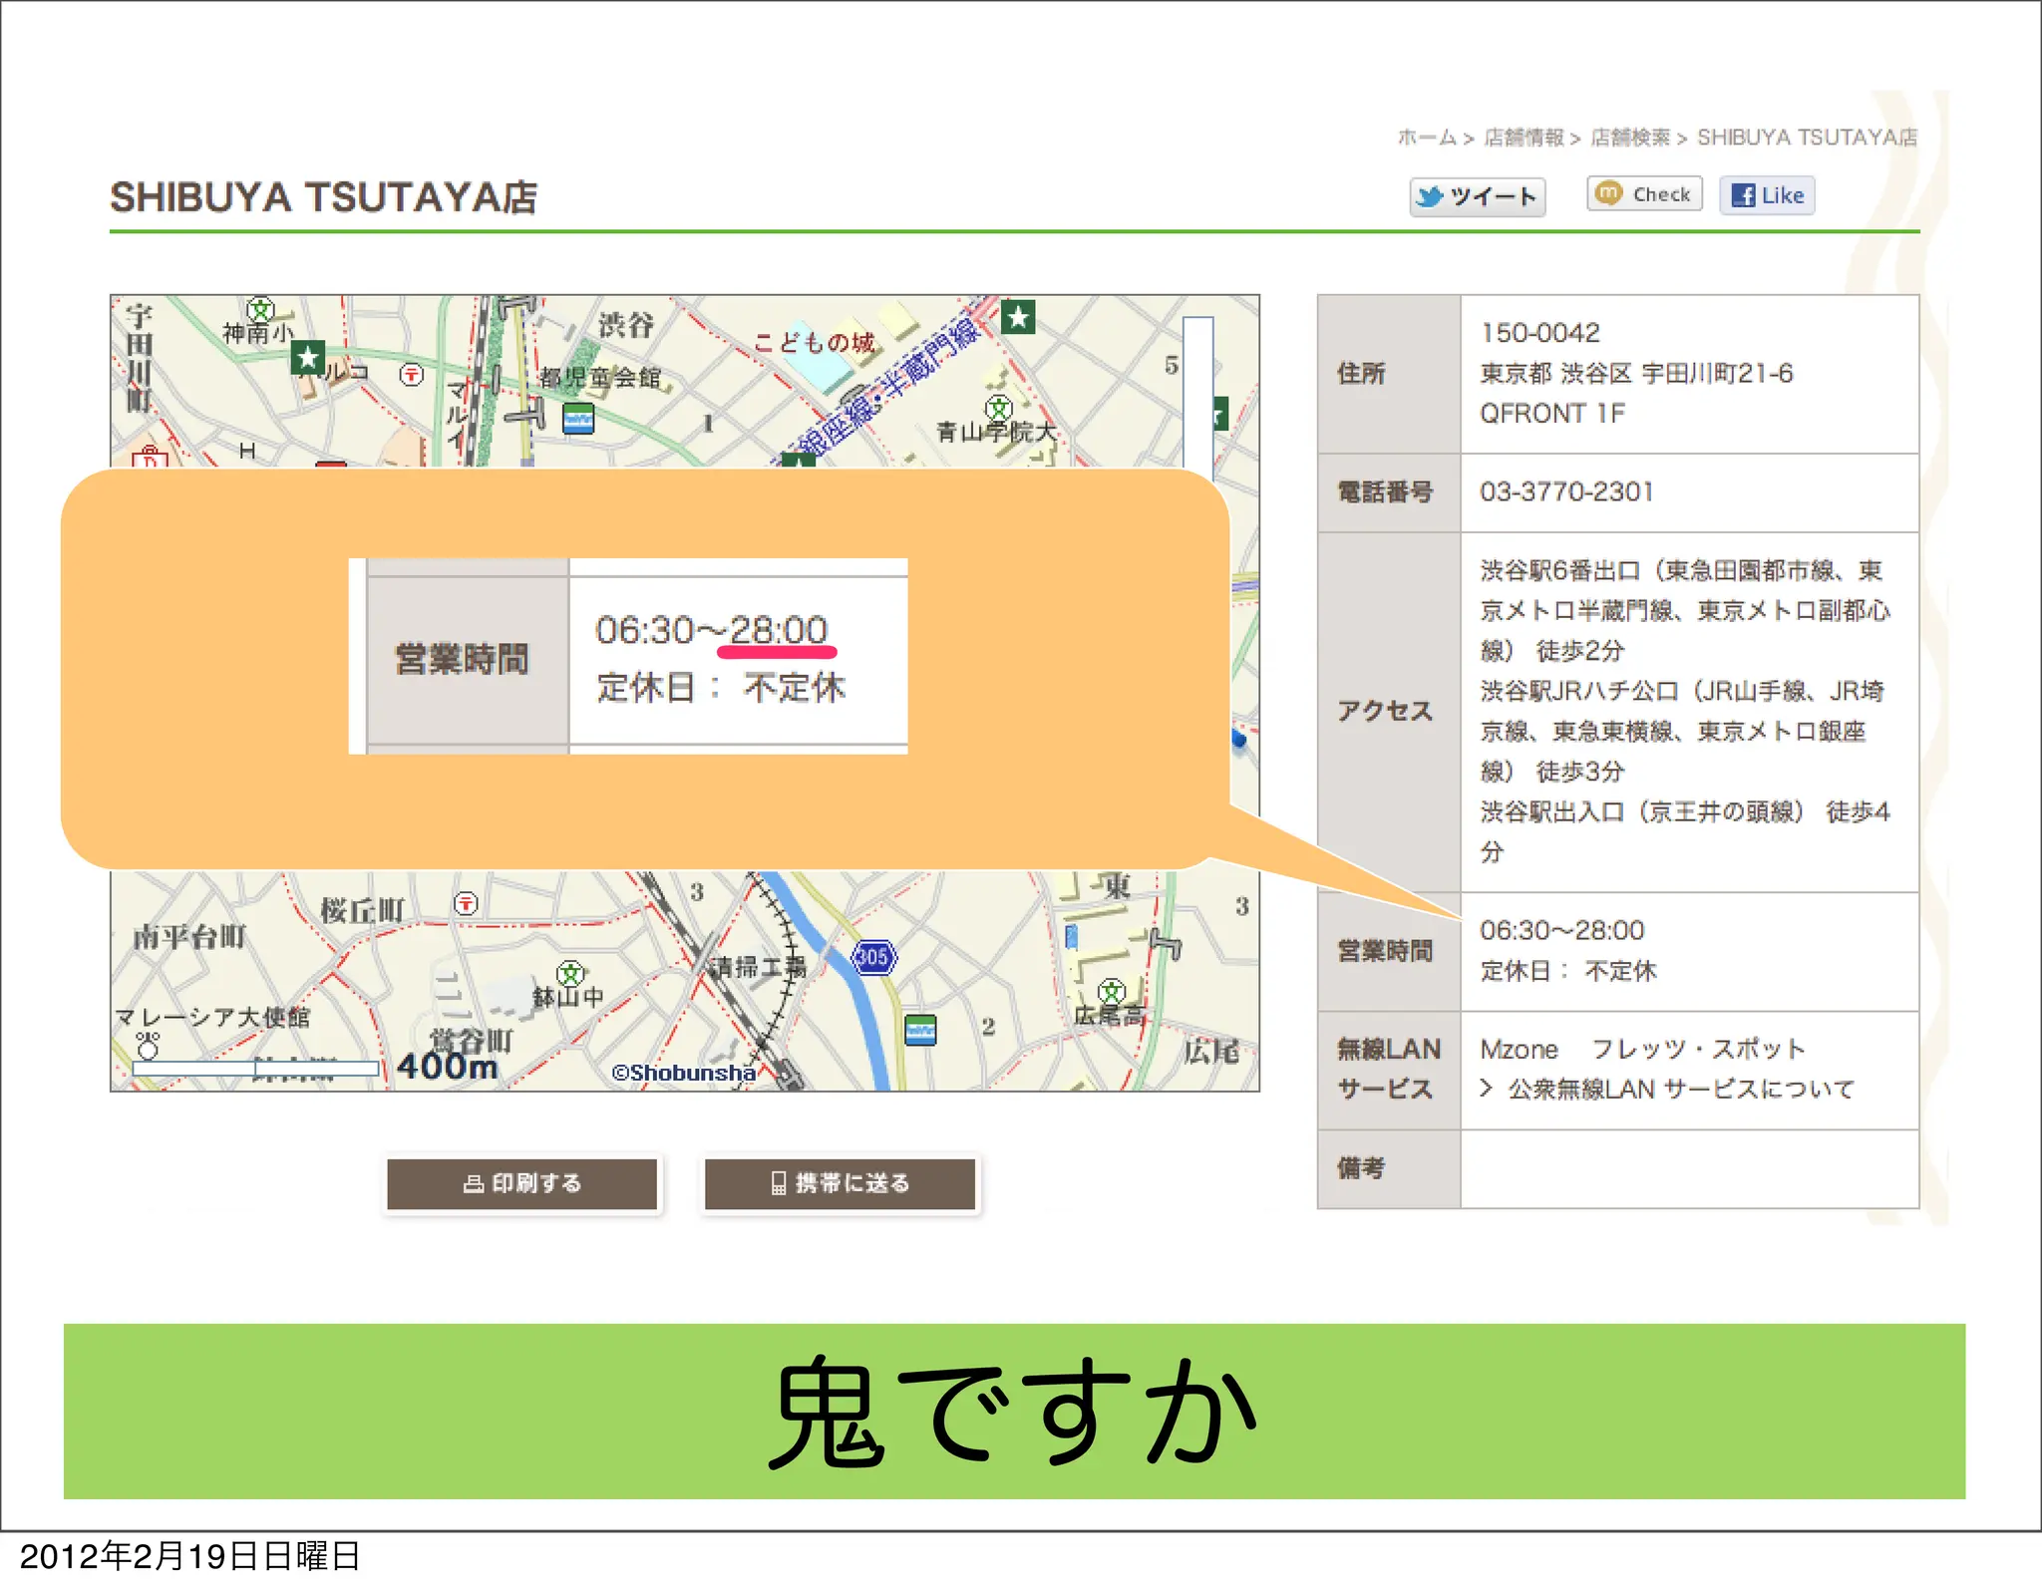The height and width of the screenshot is (1588, 2042).
Task: Open 公衆無線LAN サービスについて link
Action: (x=1680, y=1089)
